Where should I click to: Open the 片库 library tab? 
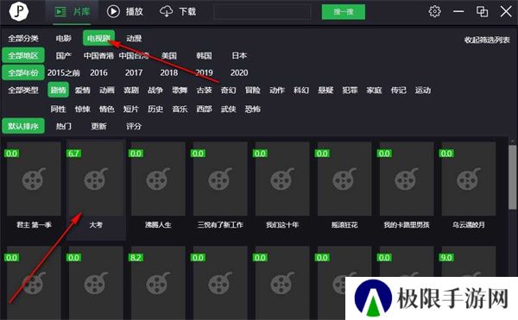pos(72,12)
